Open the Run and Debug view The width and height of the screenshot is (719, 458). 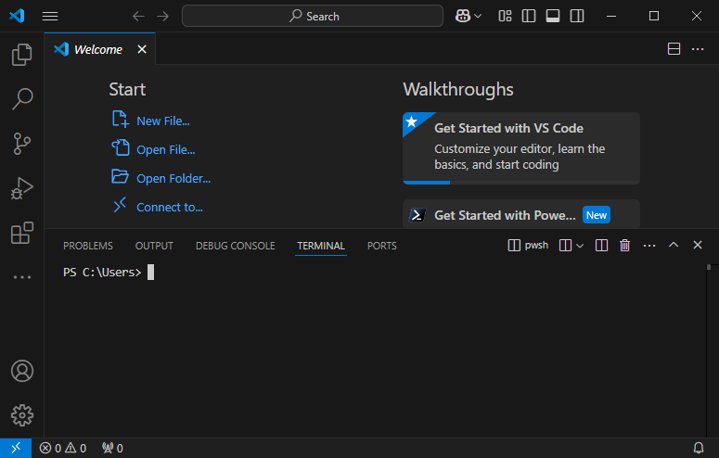(x=21, y=188)
